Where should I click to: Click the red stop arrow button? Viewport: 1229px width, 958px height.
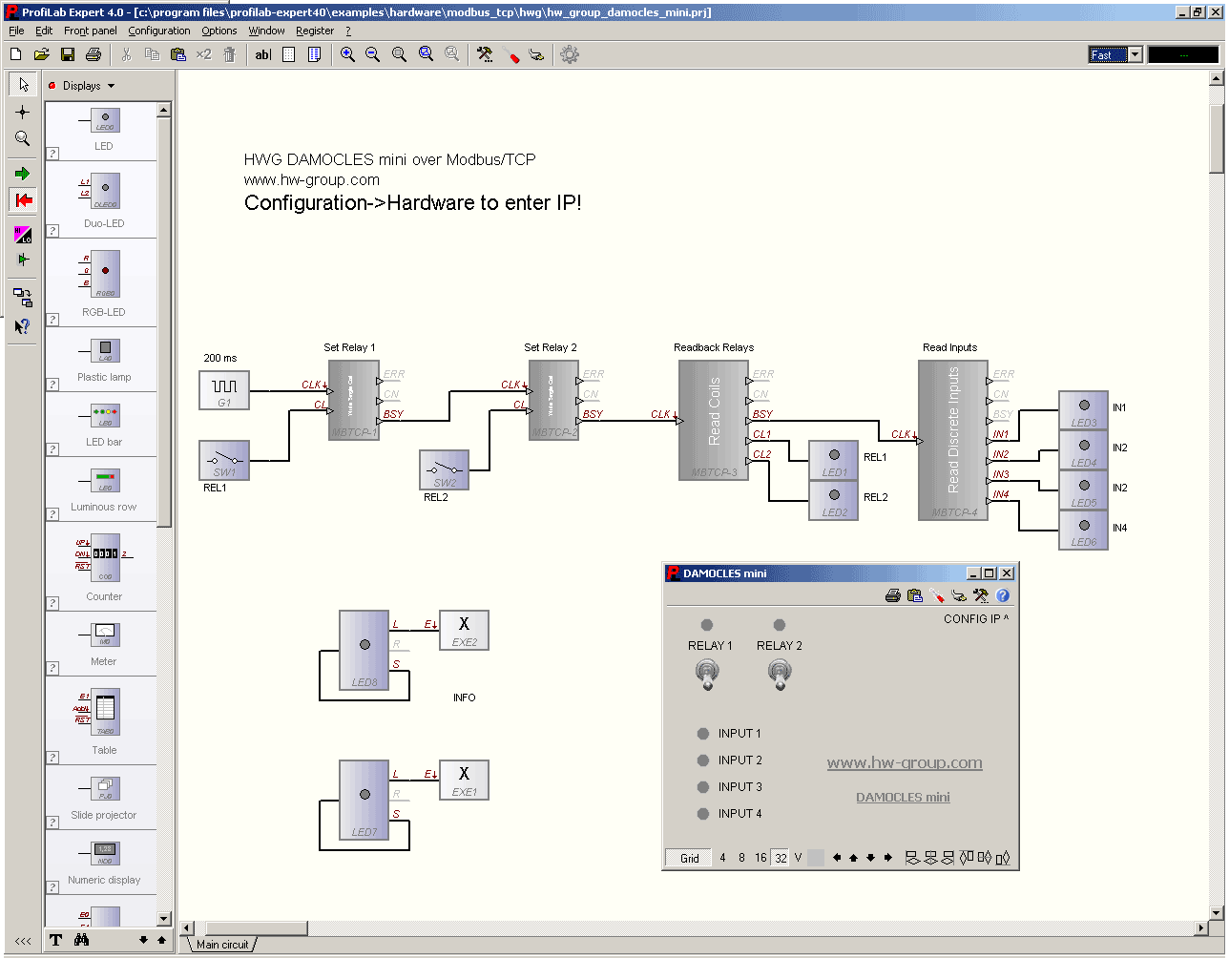pyautogui.click(x=23, y=199)
